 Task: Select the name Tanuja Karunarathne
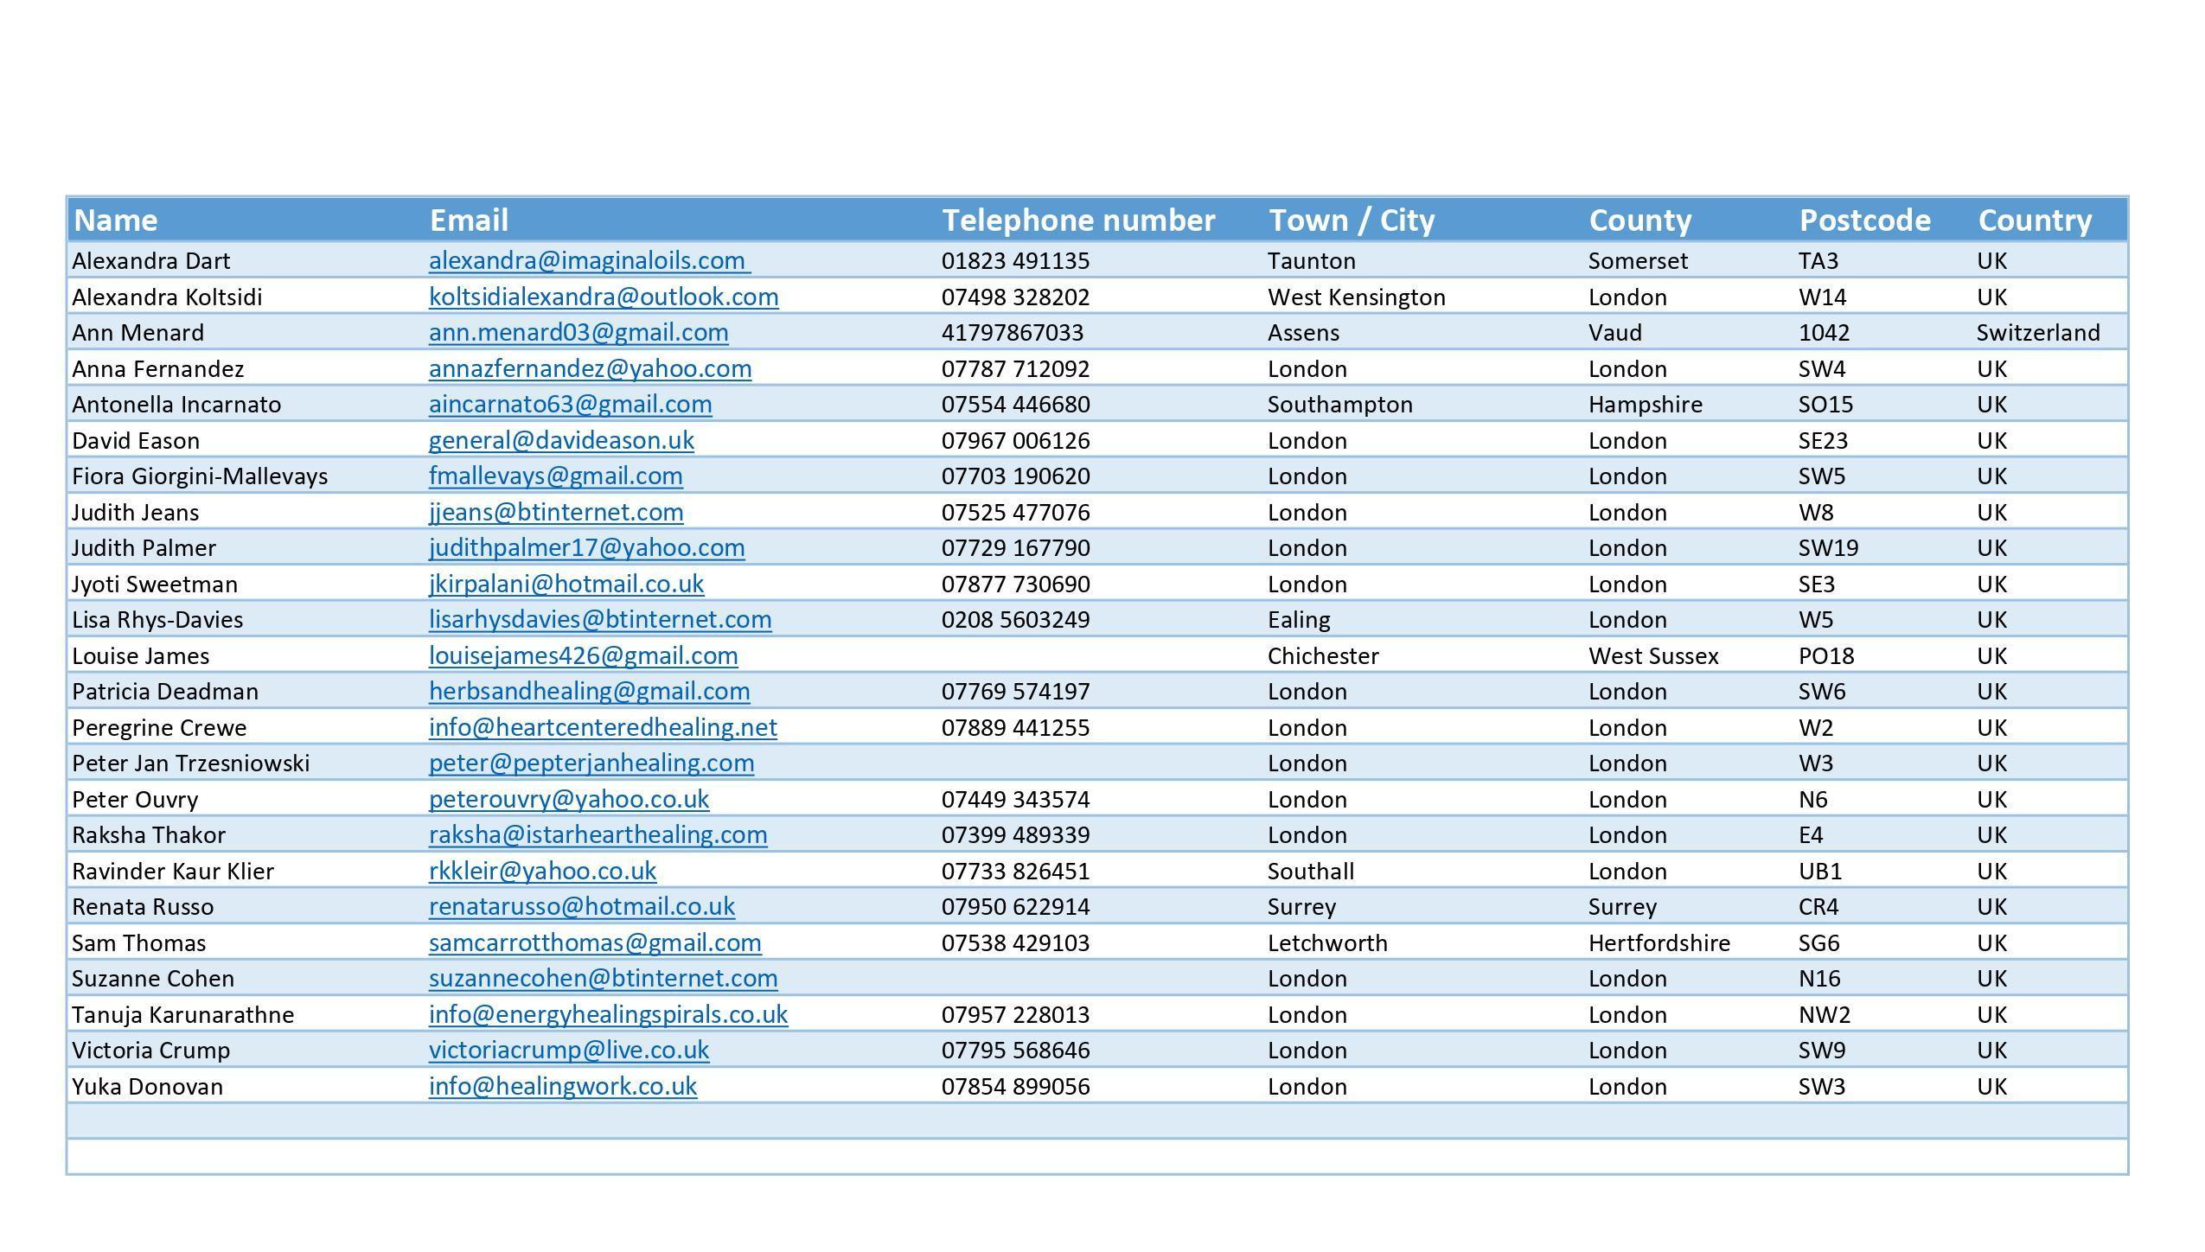click(182, 1014)
